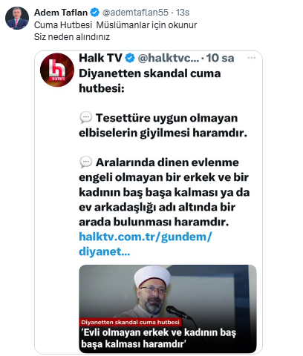Open the @ademtaflan55 handle
The image size is (303, 356).
click(135, 13)
